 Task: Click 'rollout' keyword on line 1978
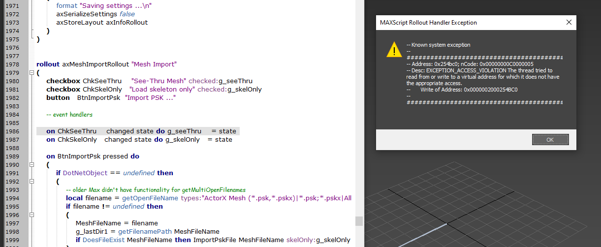coord(48,64)
